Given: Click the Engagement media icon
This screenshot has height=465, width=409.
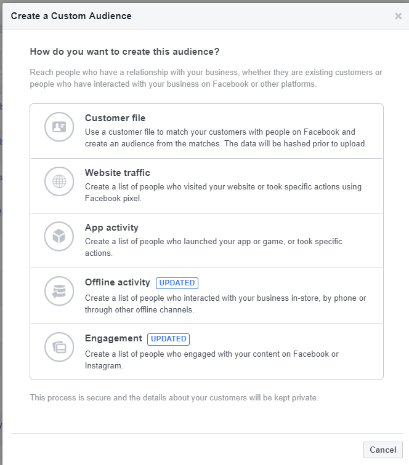Looking at the screenshot, I should pos(59,347).
